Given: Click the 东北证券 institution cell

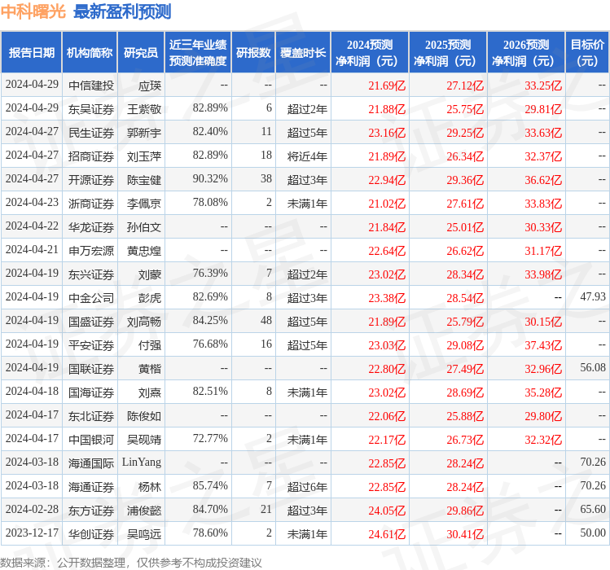Looking at the screenshot, I should coord(91,416).
